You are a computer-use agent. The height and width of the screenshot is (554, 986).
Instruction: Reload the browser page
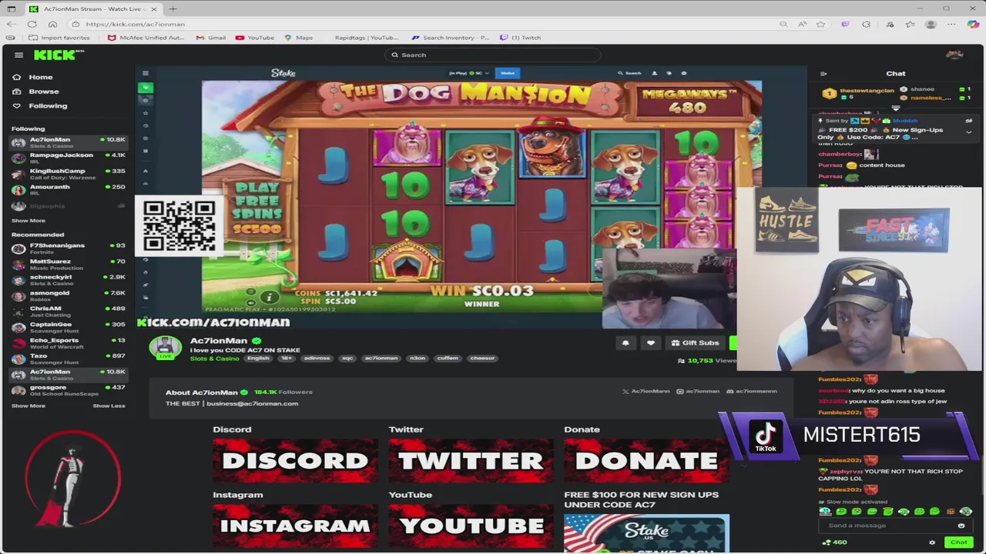[32, 24]
